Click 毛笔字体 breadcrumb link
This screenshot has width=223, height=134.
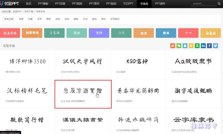(x=40, y=11)
